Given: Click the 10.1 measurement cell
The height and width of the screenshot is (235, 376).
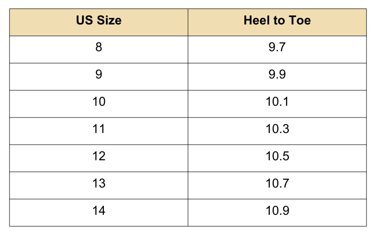Looking at the screenshot, I should click(x=277, y=102).
